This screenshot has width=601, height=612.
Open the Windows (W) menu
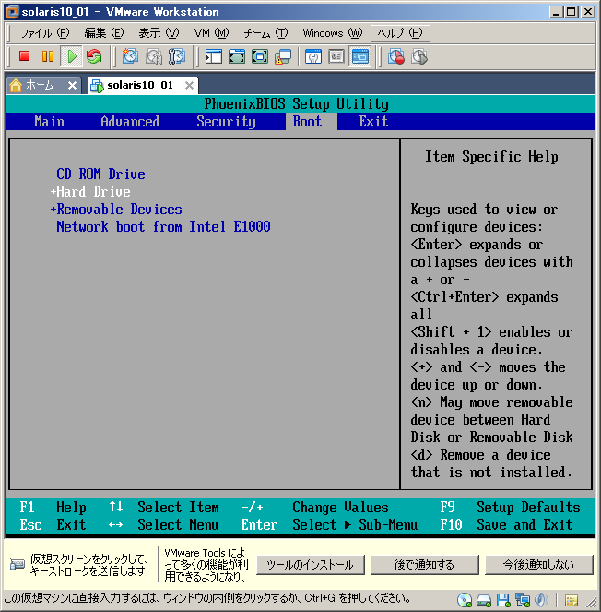pyautogui.click(x=333, y=33)
